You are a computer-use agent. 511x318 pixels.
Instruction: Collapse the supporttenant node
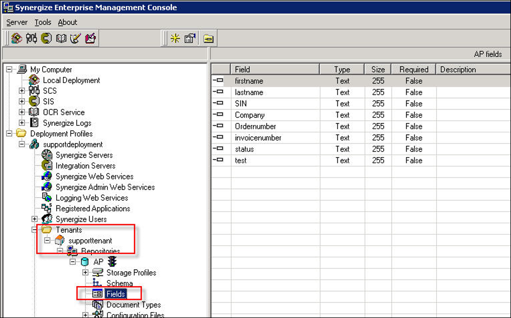point(47,241)
